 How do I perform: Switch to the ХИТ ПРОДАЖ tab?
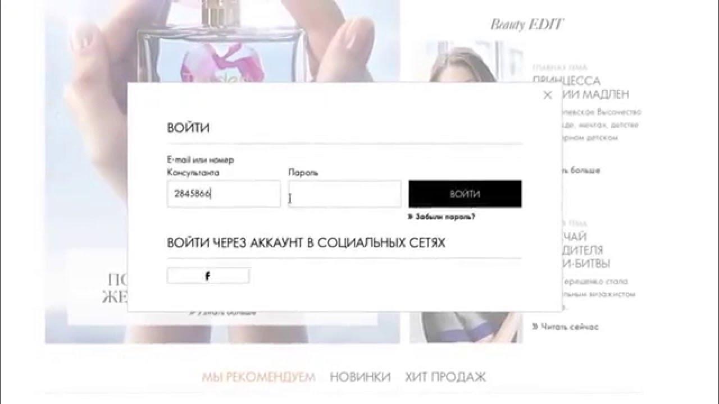[445, 377]
